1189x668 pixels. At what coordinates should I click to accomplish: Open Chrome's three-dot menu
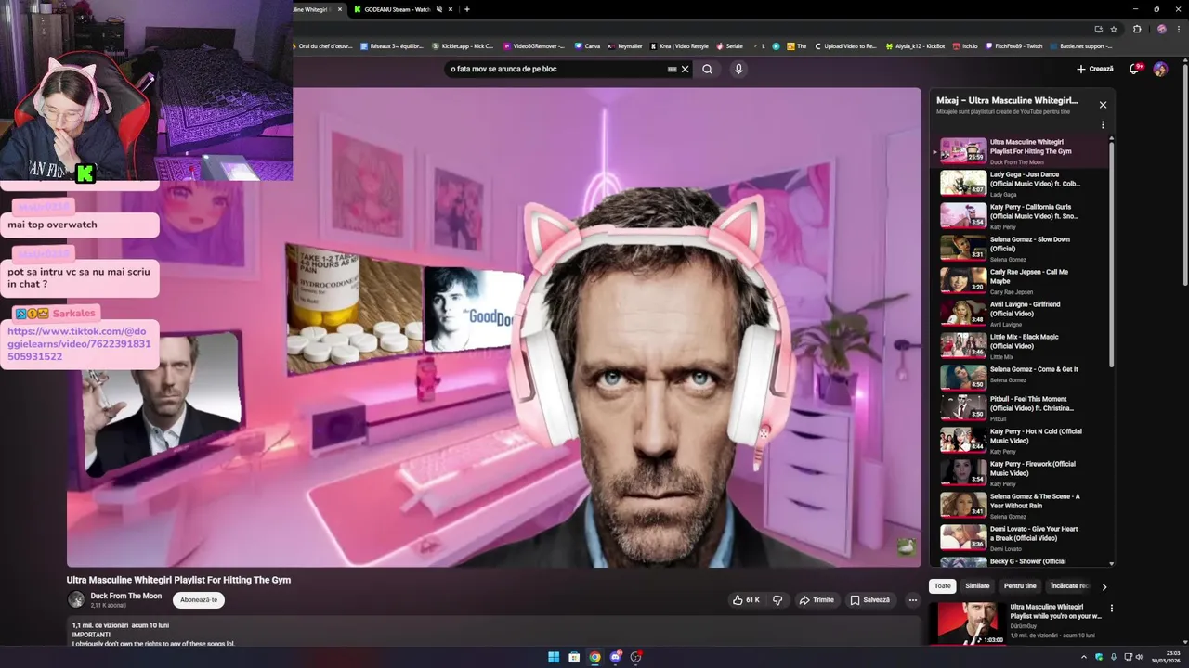tap(1179, 29)
